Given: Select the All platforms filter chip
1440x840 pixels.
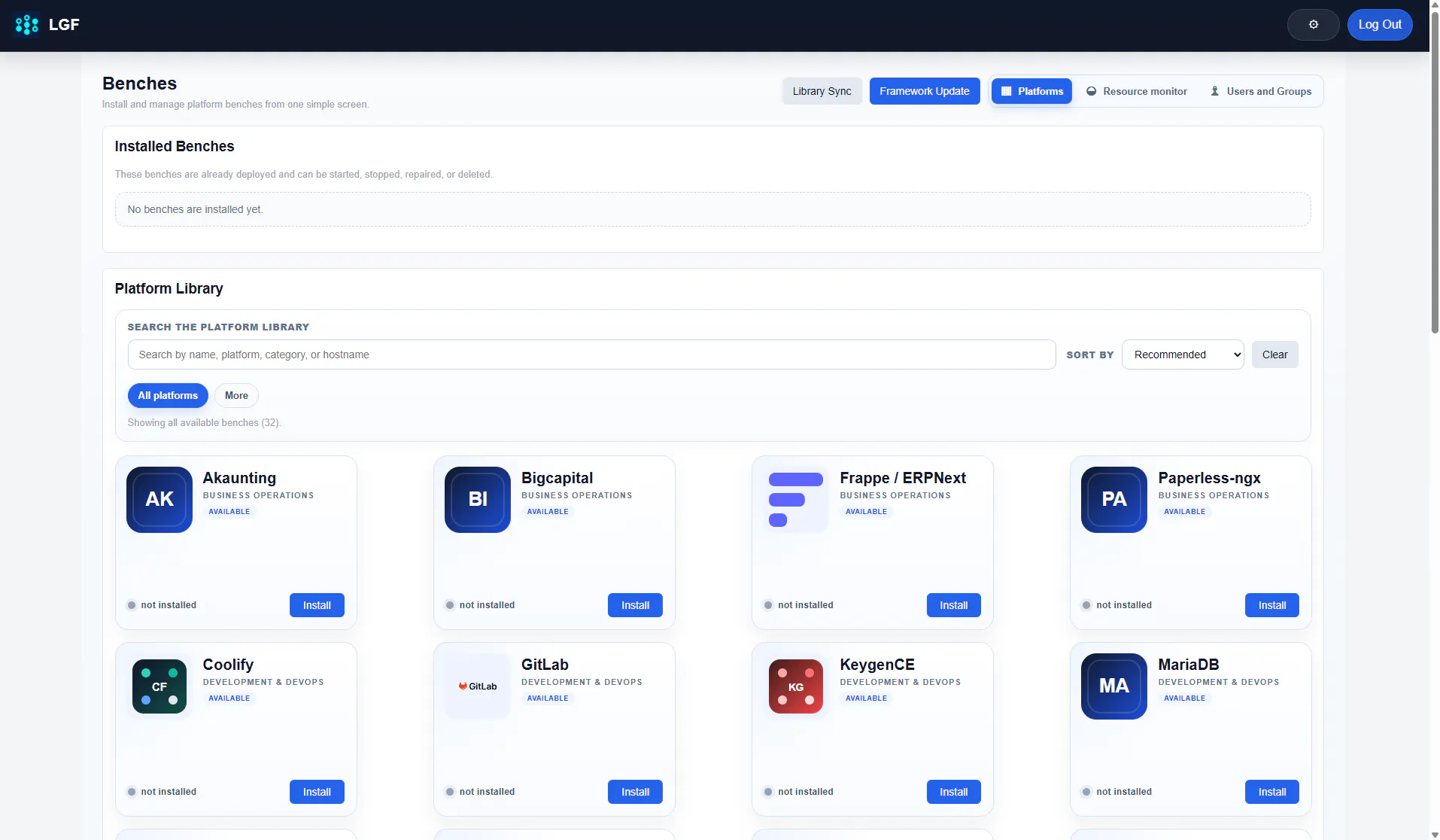Looking at the screenshot, I should 168,396.
